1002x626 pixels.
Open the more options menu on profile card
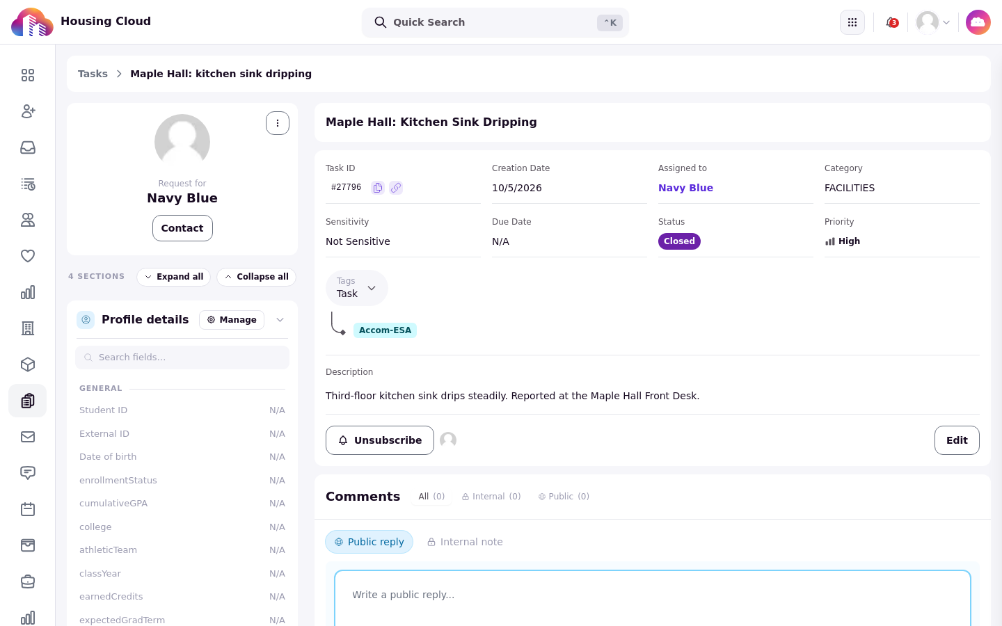(278, 123)
